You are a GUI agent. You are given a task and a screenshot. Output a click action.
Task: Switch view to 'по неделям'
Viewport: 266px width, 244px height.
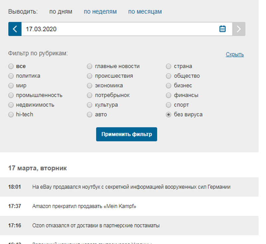(x=100, y=12)
